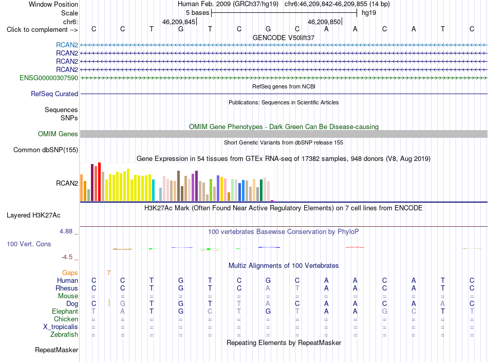
Task: Click the '100 Vert. Cons' label
Action: tap(29, 244)
